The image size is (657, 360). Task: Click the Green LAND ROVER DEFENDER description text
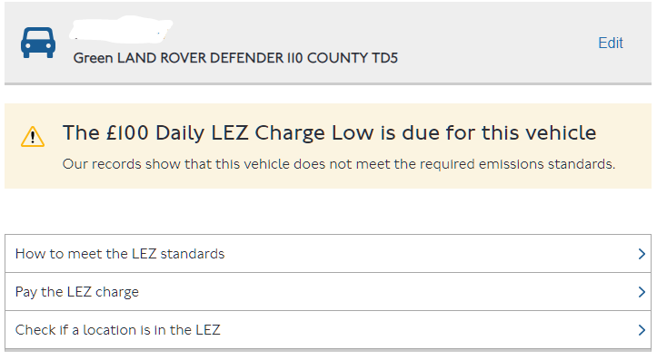(235, 58)
